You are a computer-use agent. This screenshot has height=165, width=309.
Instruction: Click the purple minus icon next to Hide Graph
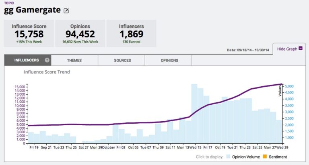301,48
